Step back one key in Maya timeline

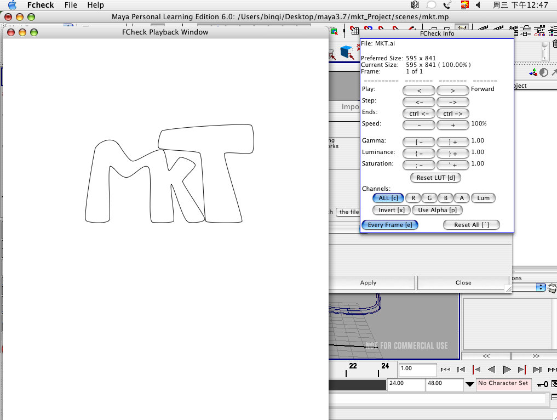pos(476,370)
